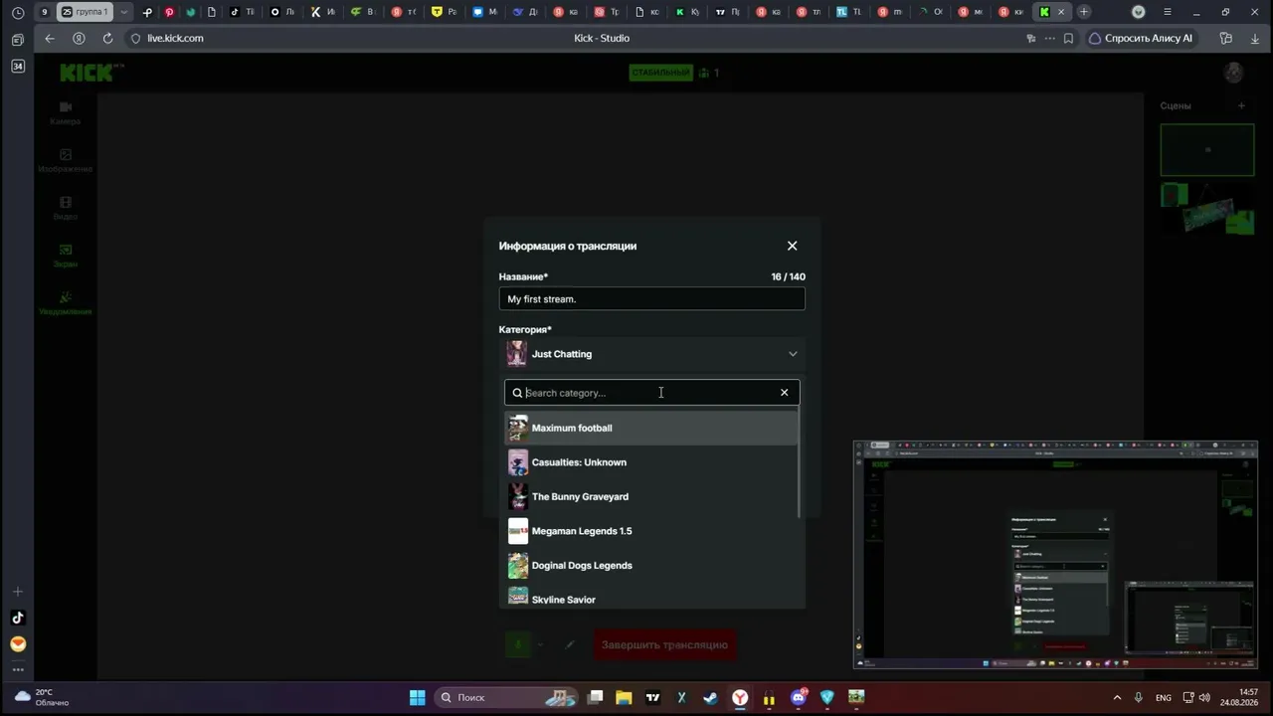Select Doginal Dogs Legends category
This screenshot has height=716, width=1273.
[x=651, y=565]
